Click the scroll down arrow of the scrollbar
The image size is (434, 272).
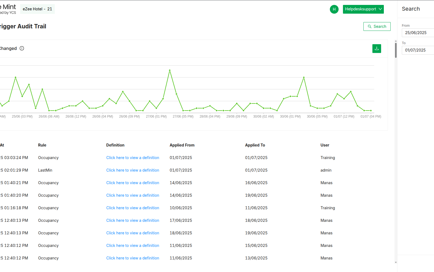[396, 262]
